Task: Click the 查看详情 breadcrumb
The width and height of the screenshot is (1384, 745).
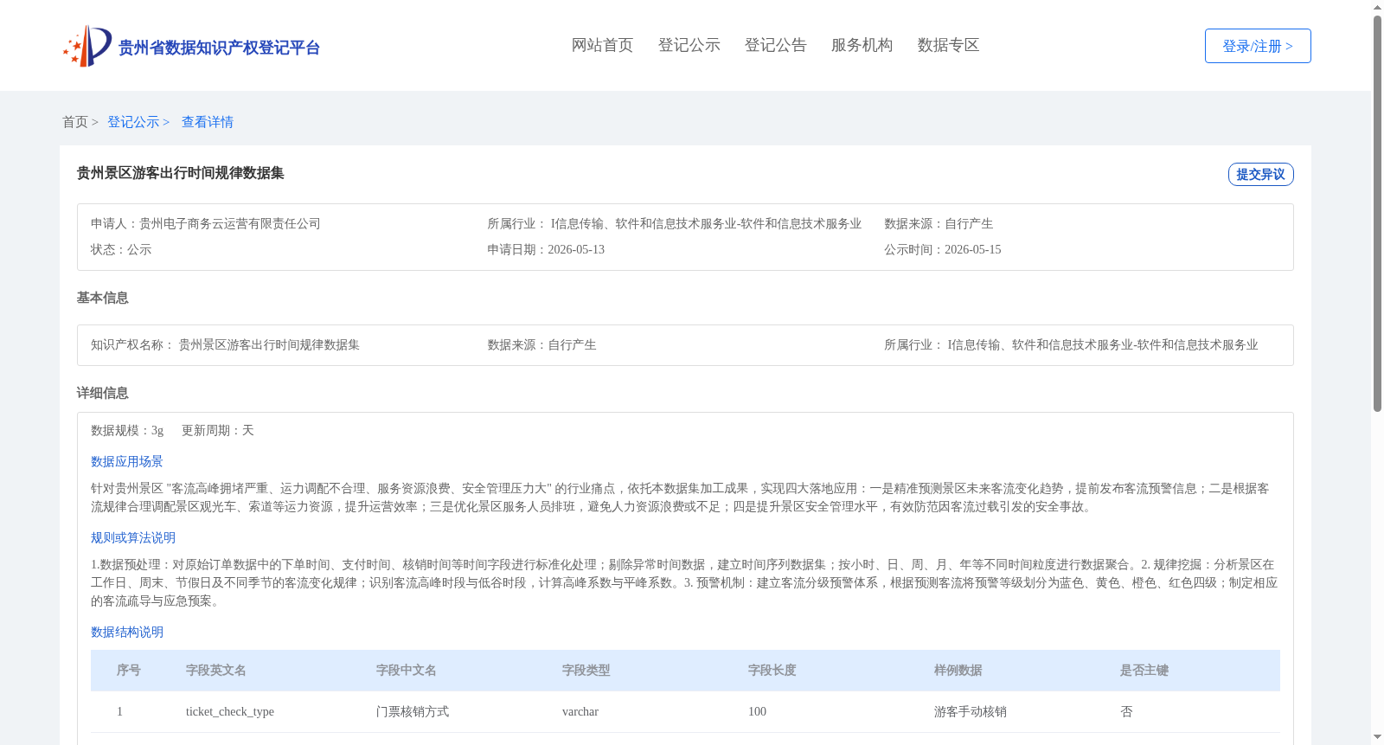Action: pos(208,122)
